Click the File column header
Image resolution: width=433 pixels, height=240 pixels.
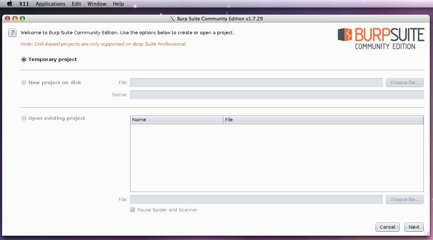click(323, 119)
